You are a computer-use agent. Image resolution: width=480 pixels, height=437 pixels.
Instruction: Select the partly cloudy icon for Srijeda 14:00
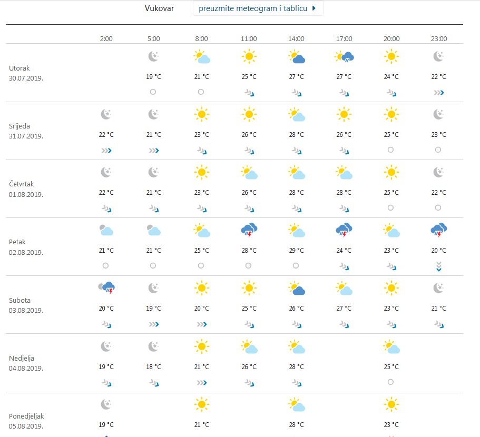(x=296, y=114)
